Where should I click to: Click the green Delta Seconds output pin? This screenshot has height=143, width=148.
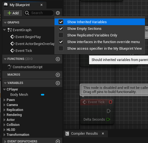(108, 120)
